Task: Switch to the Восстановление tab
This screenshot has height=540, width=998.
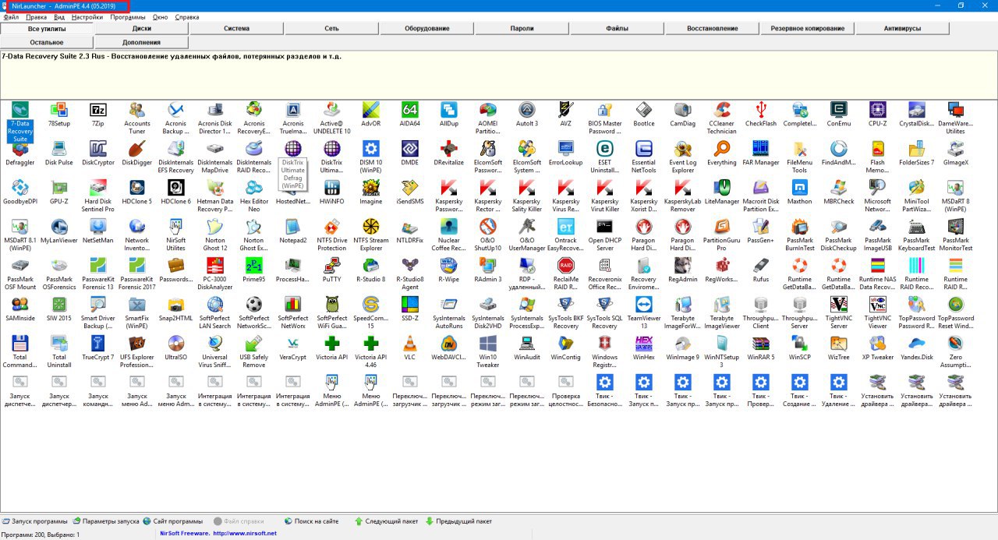Action: pyautogui.click(x=713, y=29)
